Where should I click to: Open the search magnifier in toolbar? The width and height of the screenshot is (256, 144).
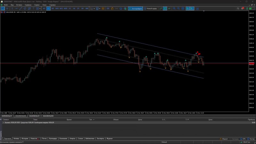[x=238, y=9]
